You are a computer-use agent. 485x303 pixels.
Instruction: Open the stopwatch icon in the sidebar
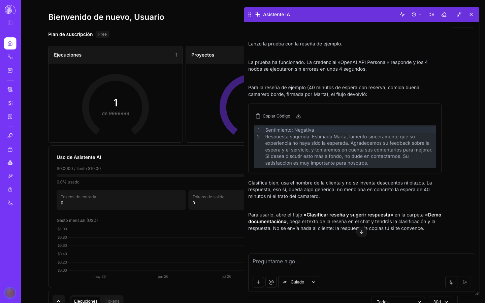(x=10, y=190)
